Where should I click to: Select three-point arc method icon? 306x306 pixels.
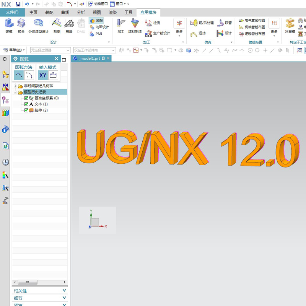click(x=19, y=75)
